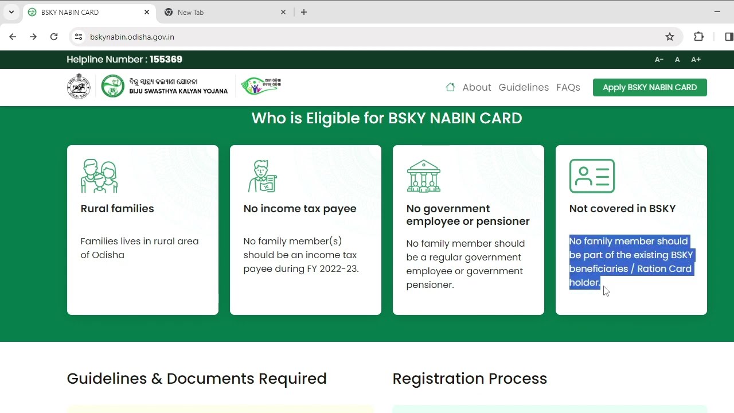Click the Helpline Number 155369 text
734x413 pixels.
point(124,60)
